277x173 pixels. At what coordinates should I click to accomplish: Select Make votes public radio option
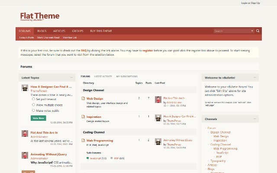coord(33,110)
